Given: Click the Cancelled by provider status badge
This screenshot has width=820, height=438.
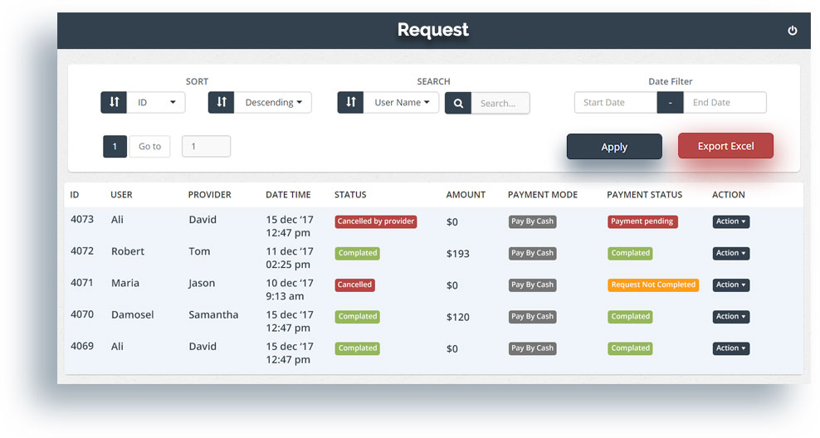Looking at the screenshot, I should [x=375, y=221].
